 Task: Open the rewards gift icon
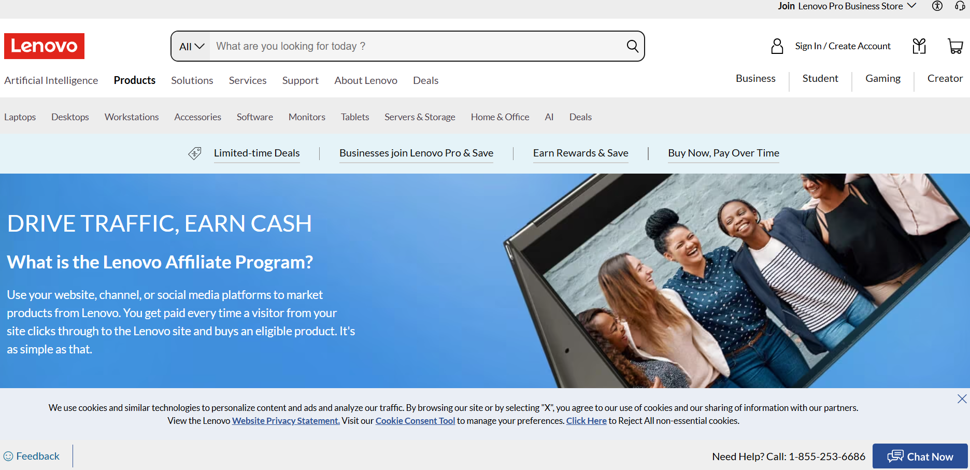pos(919,46)
